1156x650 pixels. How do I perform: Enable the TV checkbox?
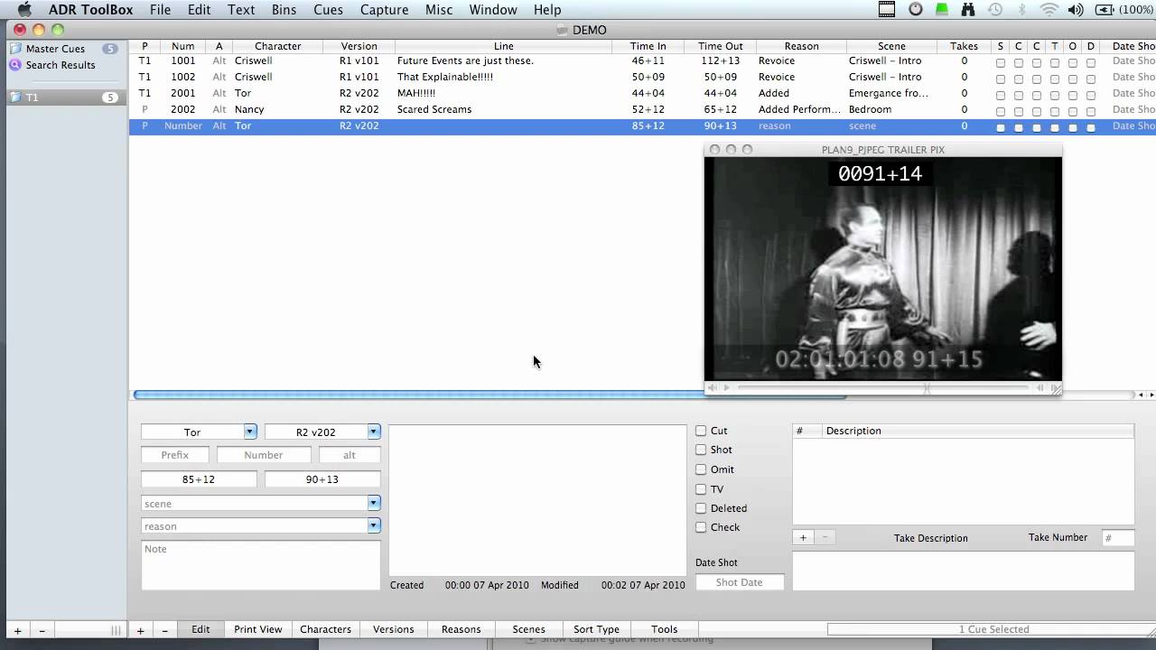pyautogui.click(x=701, y=489)
